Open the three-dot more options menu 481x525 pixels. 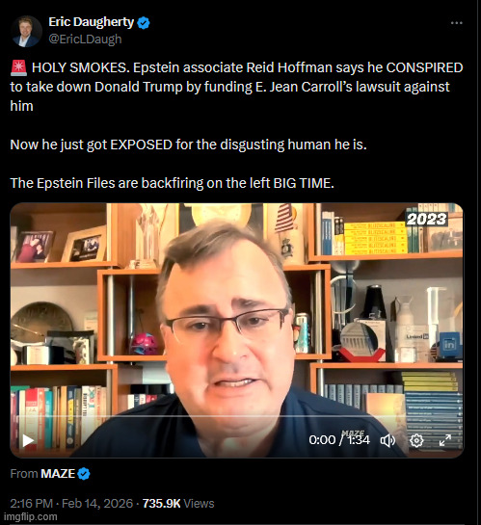pos(457,23)
